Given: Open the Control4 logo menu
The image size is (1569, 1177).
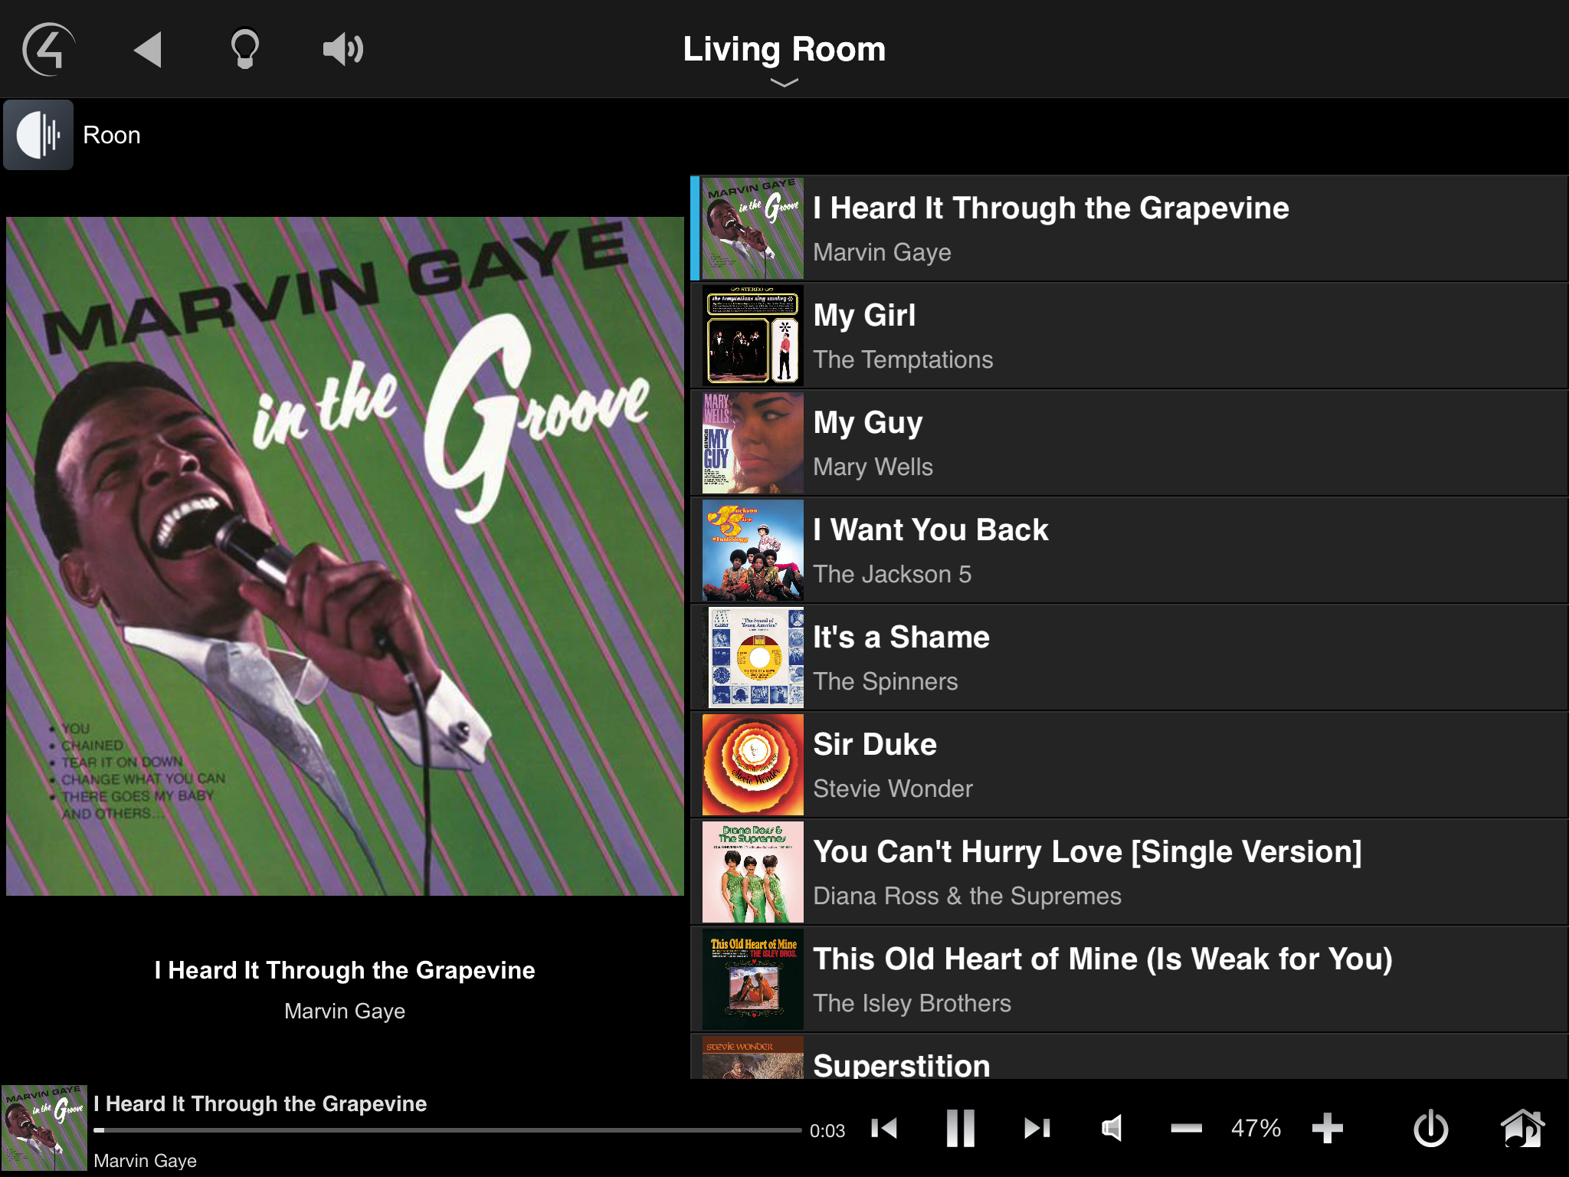Looking at the screenshot, I should pyautogui.click(x=48, y=50).
